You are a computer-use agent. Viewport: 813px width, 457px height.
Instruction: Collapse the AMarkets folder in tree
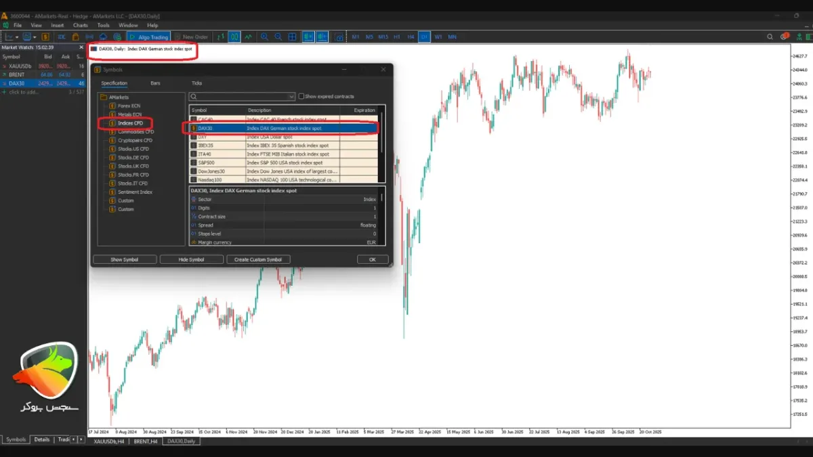pyautogui.click(x=104, y=97)
